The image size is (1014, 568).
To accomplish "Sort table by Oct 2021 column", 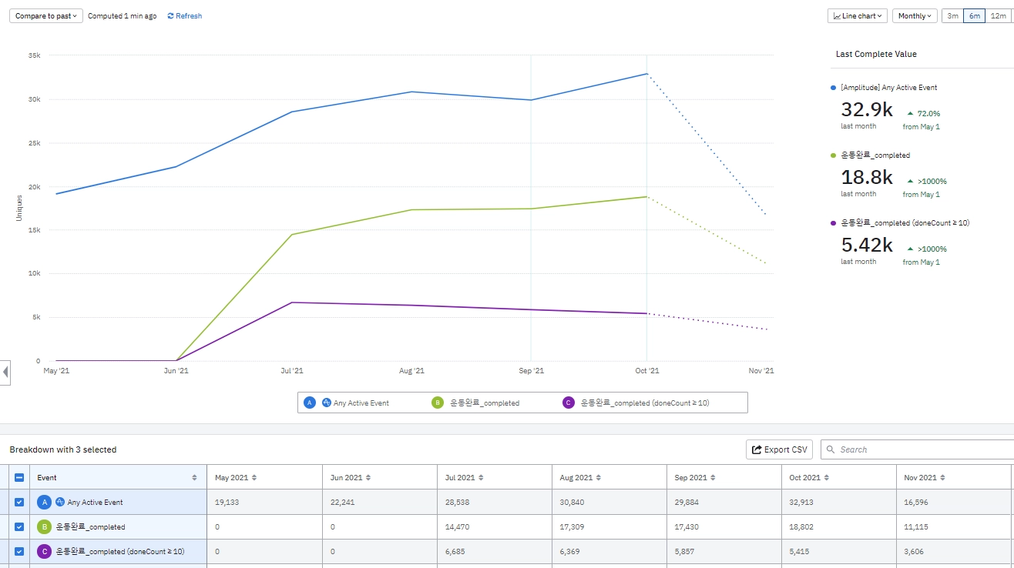I will (827, 478).
